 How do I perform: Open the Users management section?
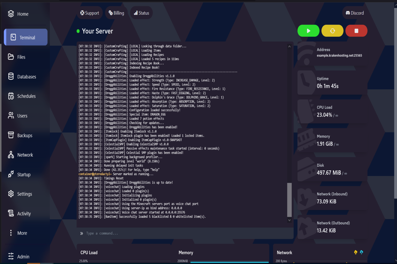point(23,115)
